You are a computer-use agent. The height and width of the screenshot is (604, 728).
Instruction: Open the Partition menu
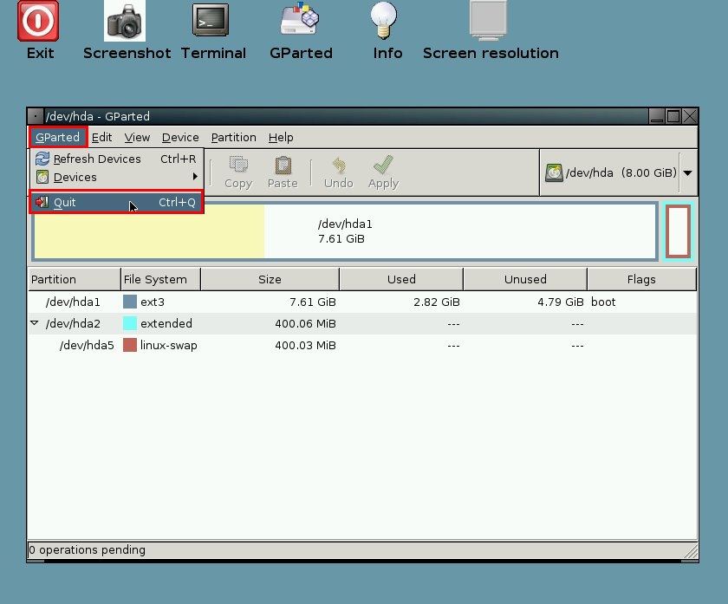coord(233,138)
